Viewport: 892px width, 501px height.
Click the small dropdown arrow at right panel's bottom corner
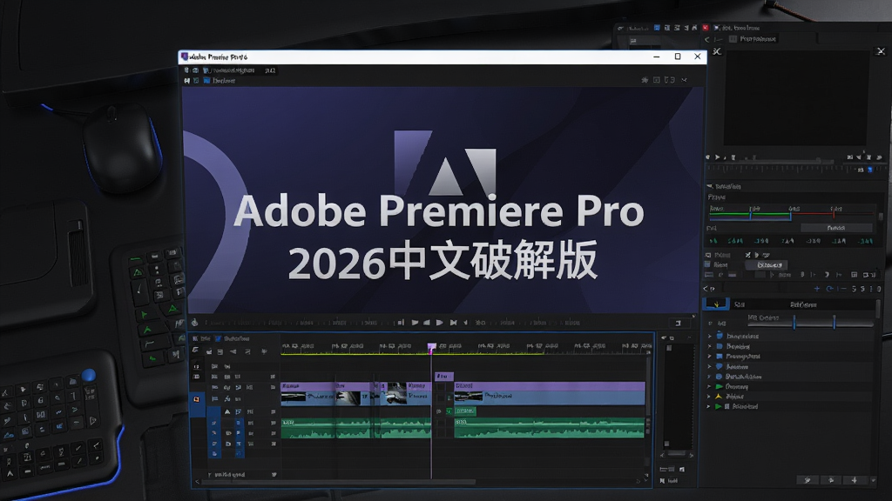pos(873,480)
